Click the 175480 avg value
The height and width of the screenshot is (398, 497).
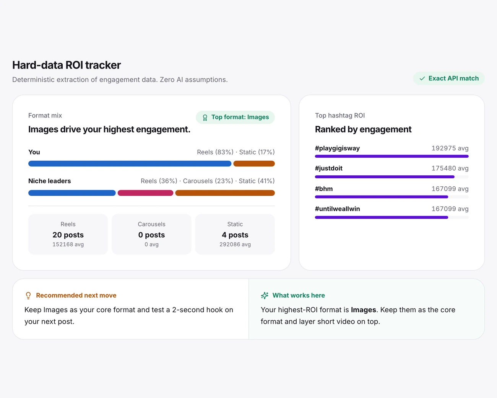tap(450, 168)
